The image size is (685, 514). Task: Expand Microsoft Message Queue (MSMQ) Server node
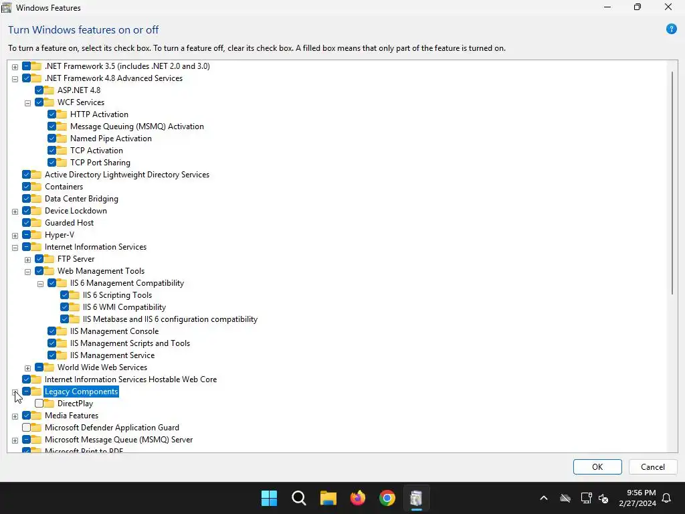[x=15, y=440]
